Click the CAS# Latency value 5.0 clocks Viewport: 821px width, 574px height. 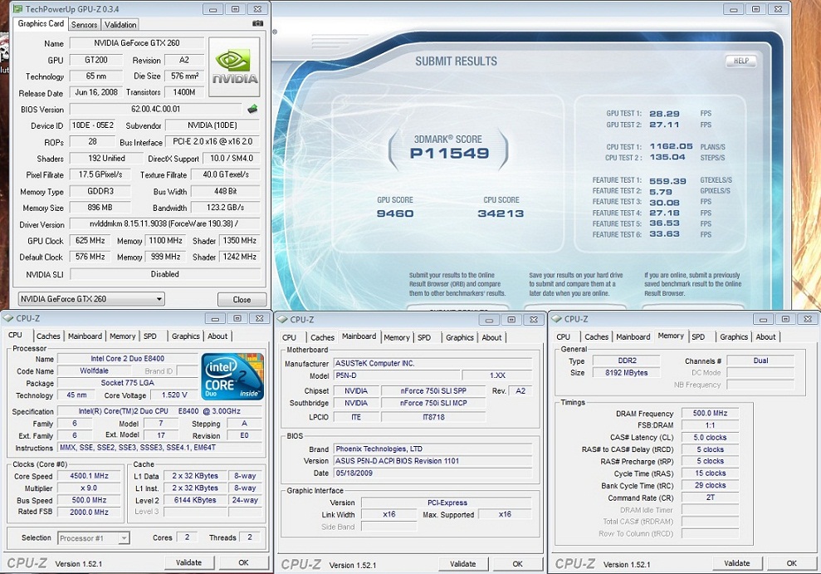pos(711,437)
